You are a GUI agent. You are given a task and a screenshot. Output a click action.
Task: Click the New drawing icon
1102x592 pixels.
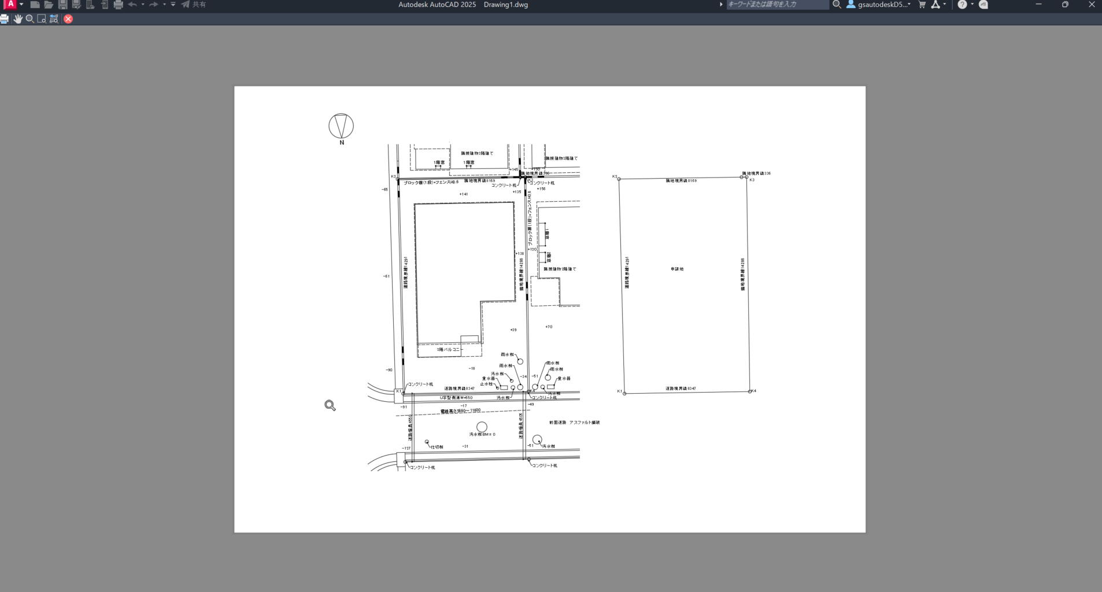pos(35,5)
